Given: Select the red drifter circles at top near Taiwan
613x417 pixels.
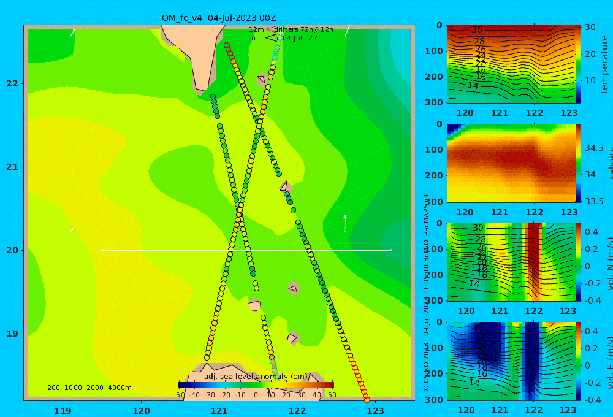Looking at the screenshot, I should pyautogui.click(x=230, y=55).
